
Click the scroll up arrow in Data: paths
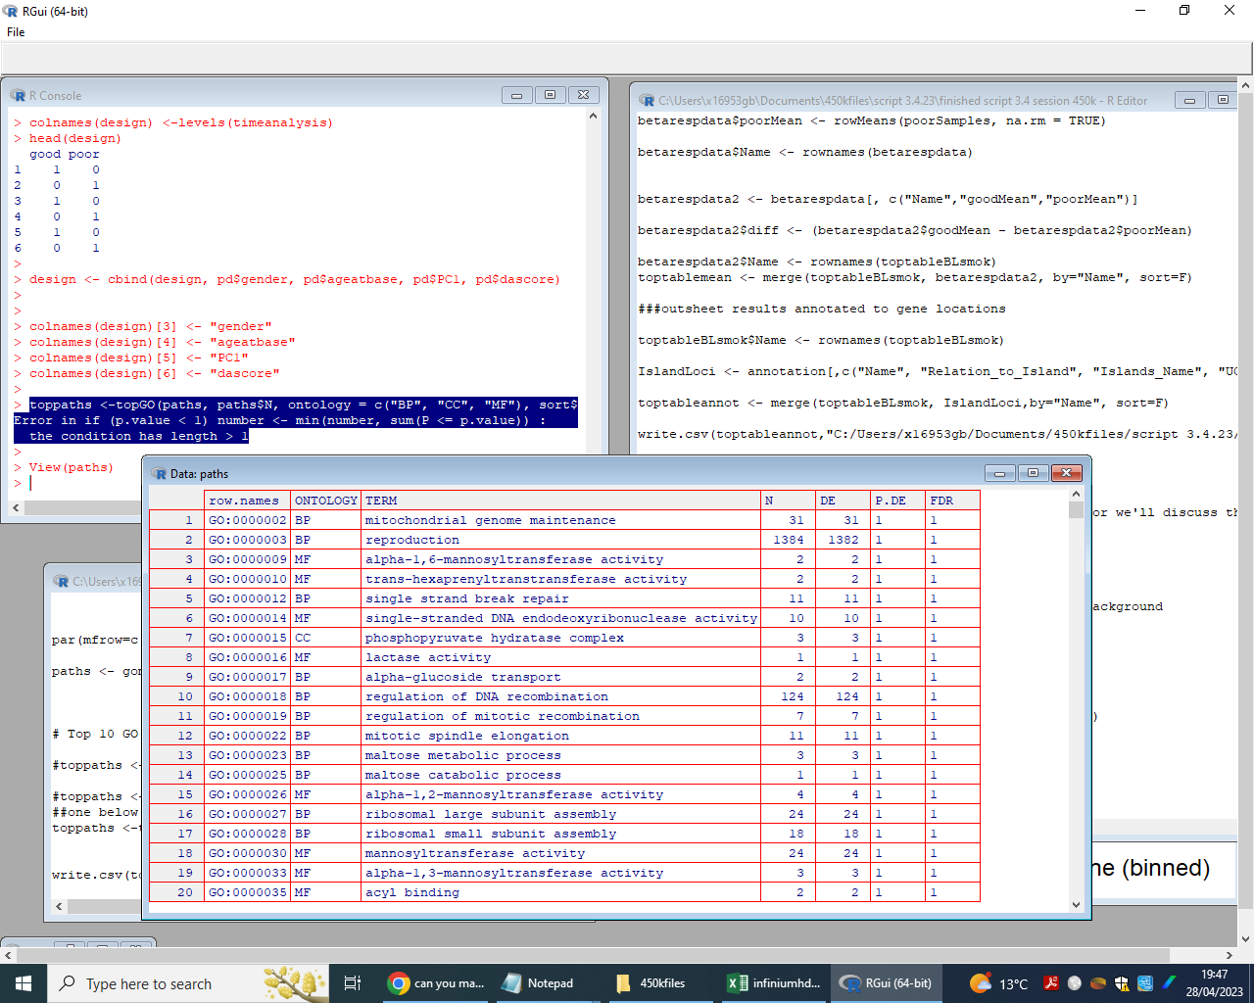click(x=1076, y=495)
